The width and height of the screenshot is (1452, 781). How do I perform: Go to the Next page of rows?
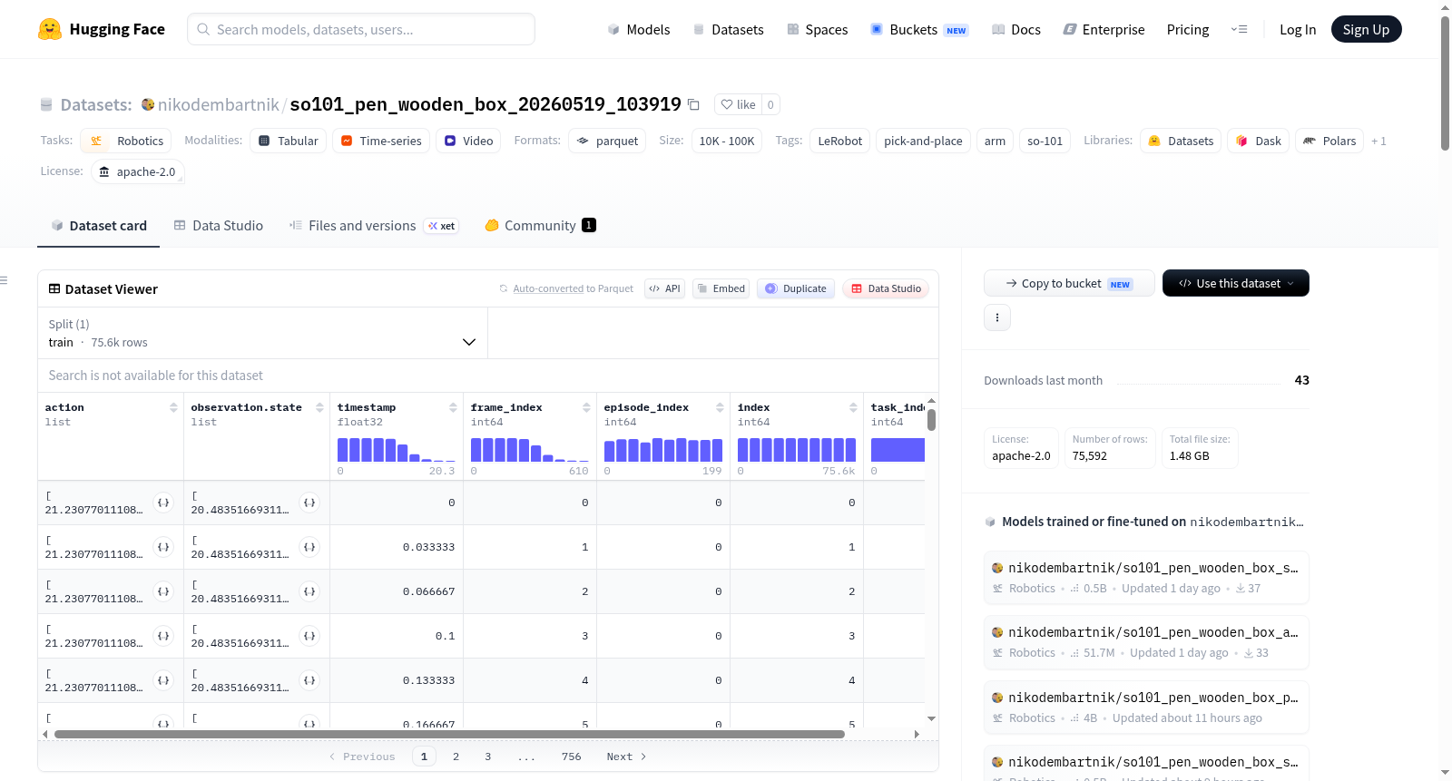click(x=626, y=757)
